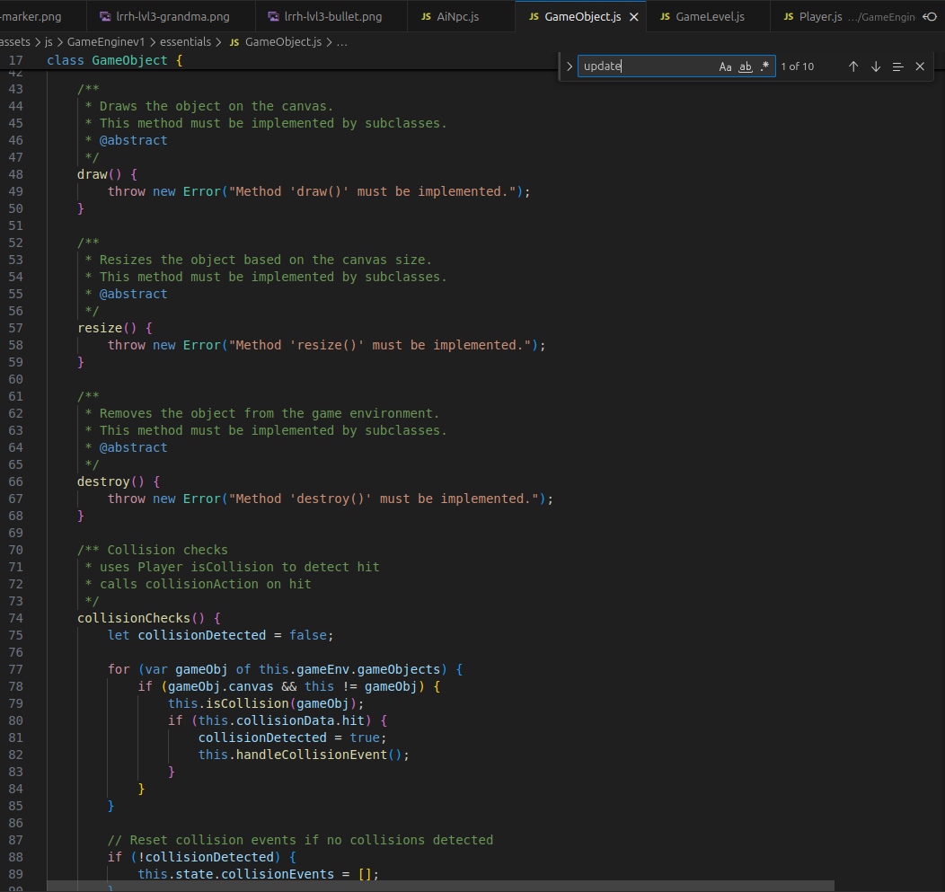Click the GameObject.js tab JS icon

(534, 17)
